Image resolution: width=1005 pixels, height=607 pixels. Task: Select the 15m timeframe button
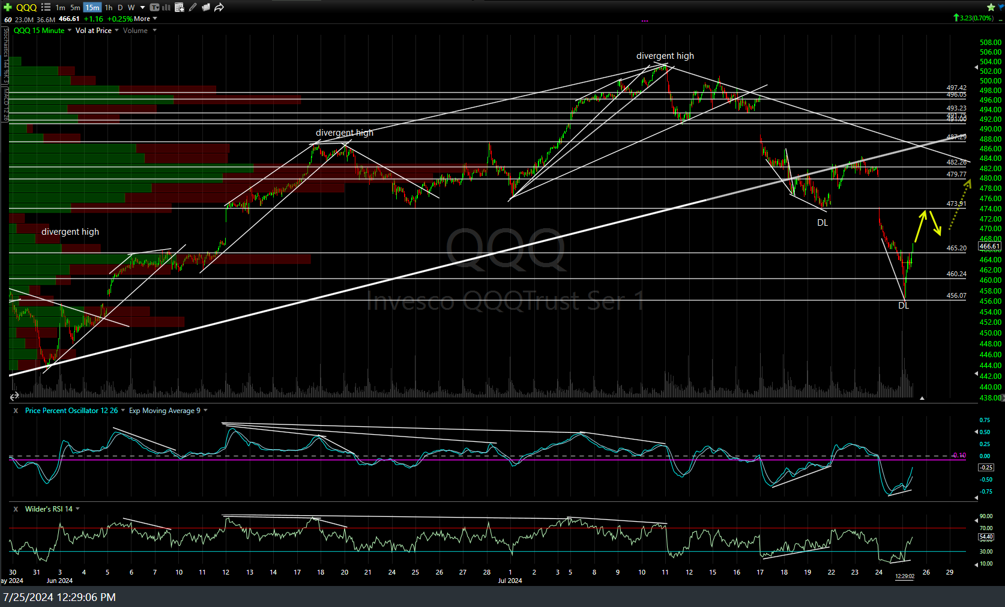(x=92, y=7)
